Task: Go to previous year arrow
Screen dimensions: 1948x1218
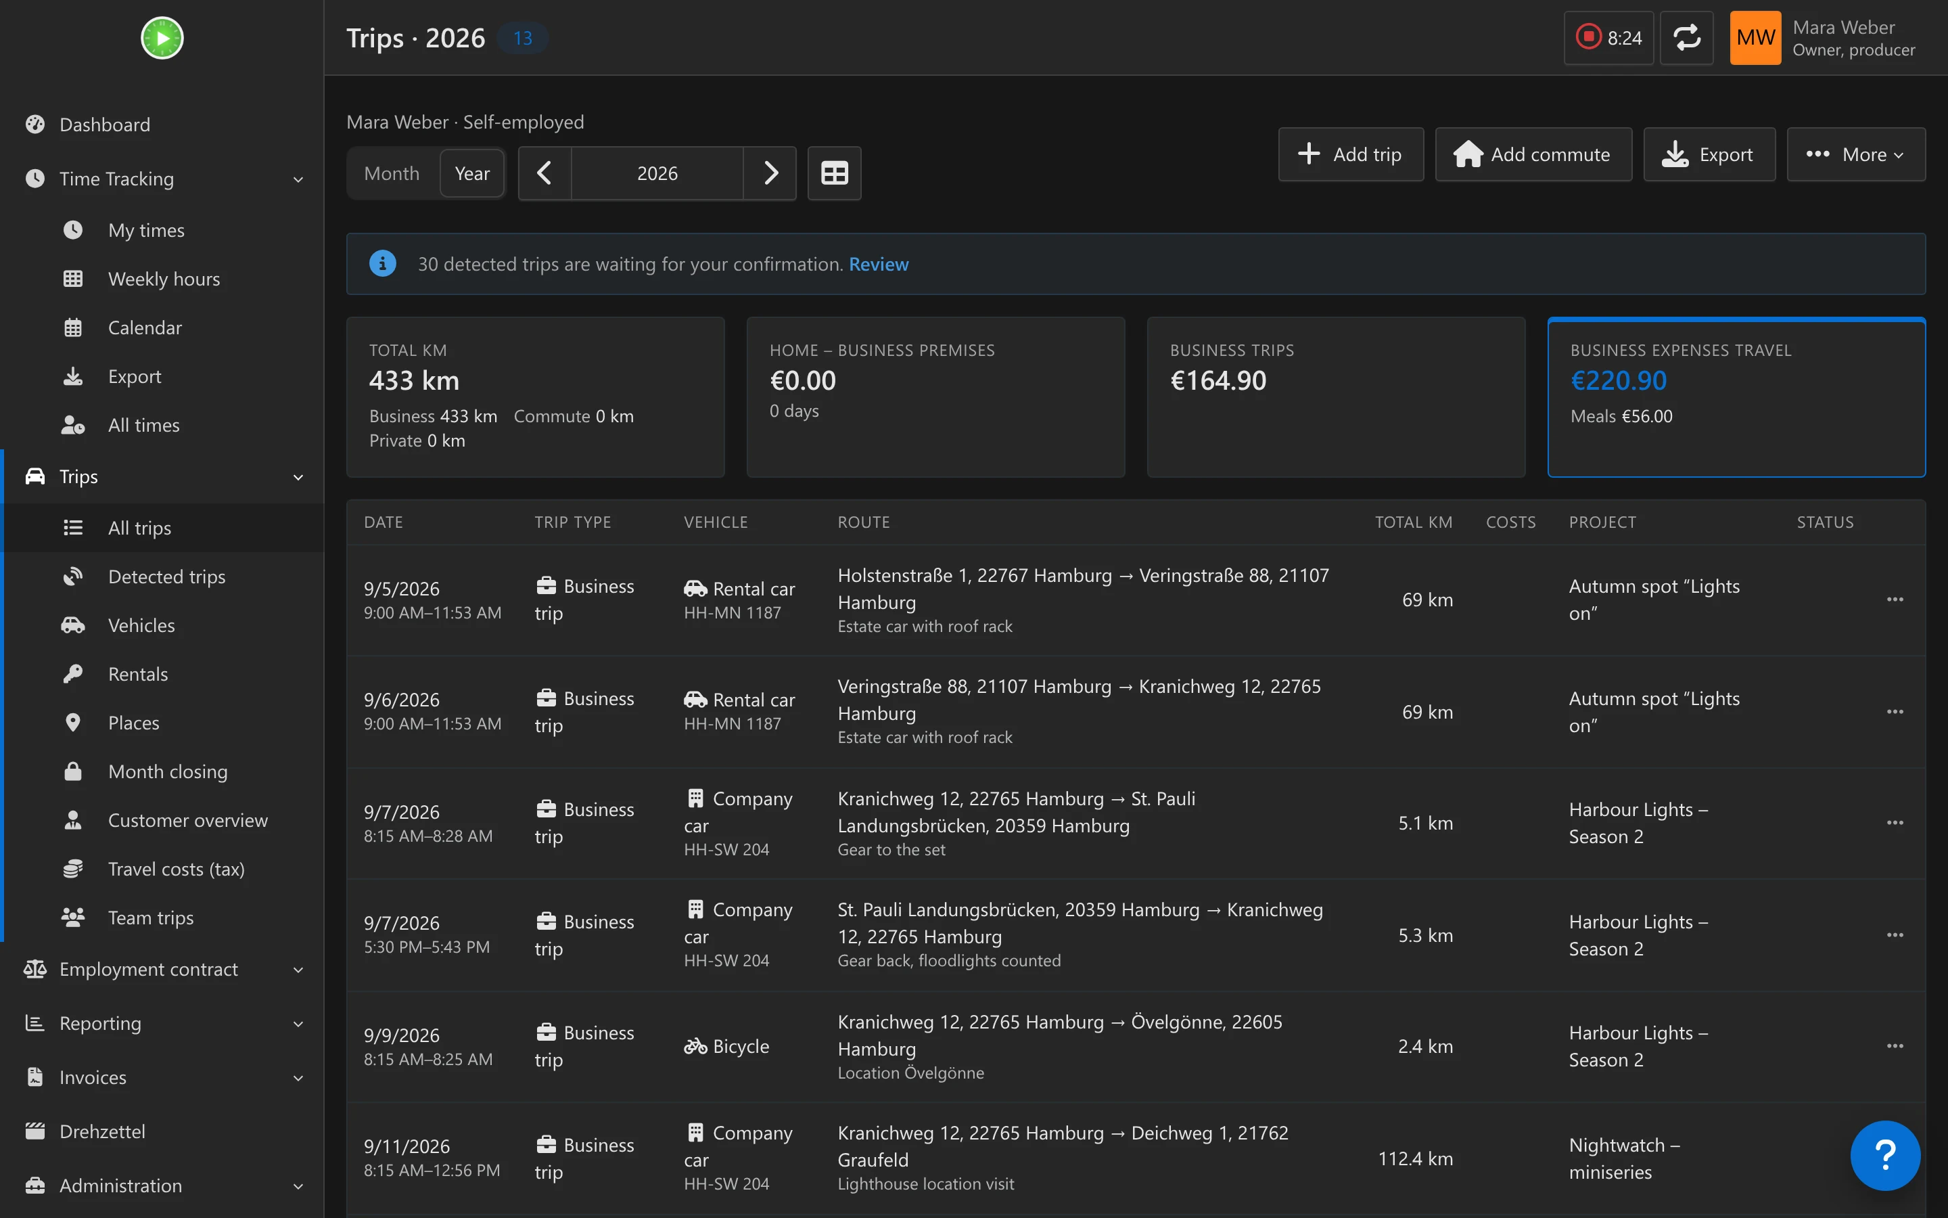Action: 544,173
